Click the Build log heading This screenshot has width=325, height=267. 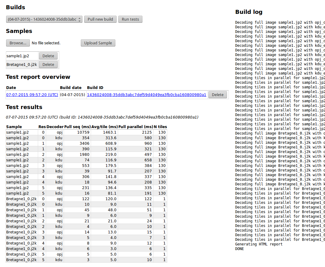click(x=249, y=12)
